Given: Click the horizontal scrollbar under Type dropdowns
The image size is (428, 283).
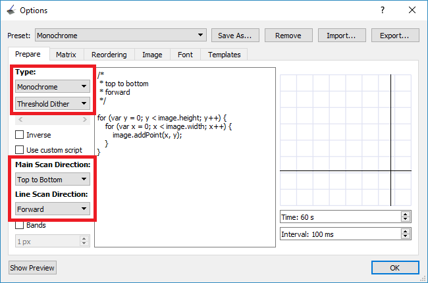Looking at the screenshot, I should point(53,120).
